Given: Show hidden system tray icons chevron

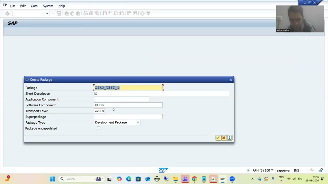Looking at the screenshot, I should [x=252, y=179].
